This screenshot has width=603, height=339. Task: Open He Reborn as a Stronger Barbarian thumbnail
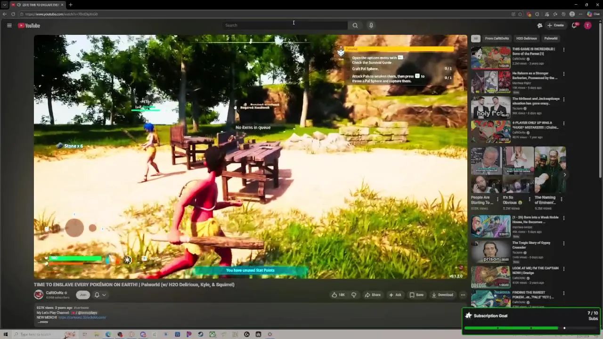click(491, 82)
